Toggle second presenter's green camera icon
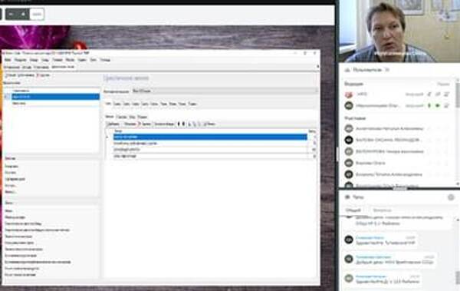Viewport: 460px width, 291px height. coord(438,105)
